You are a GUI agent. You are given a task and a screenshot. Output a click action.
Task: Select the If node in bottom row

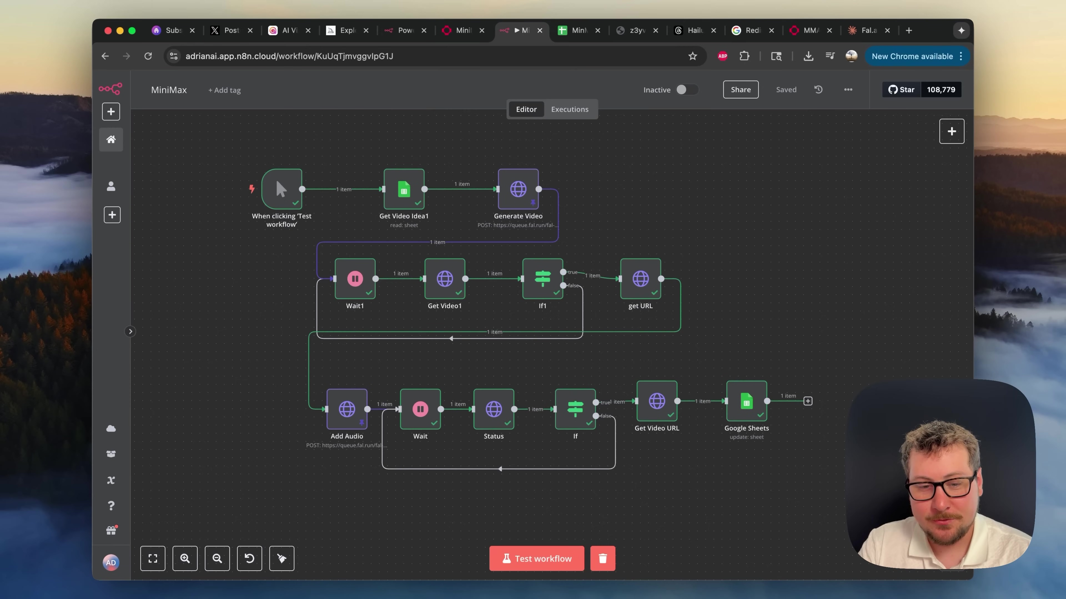[575, 409]
